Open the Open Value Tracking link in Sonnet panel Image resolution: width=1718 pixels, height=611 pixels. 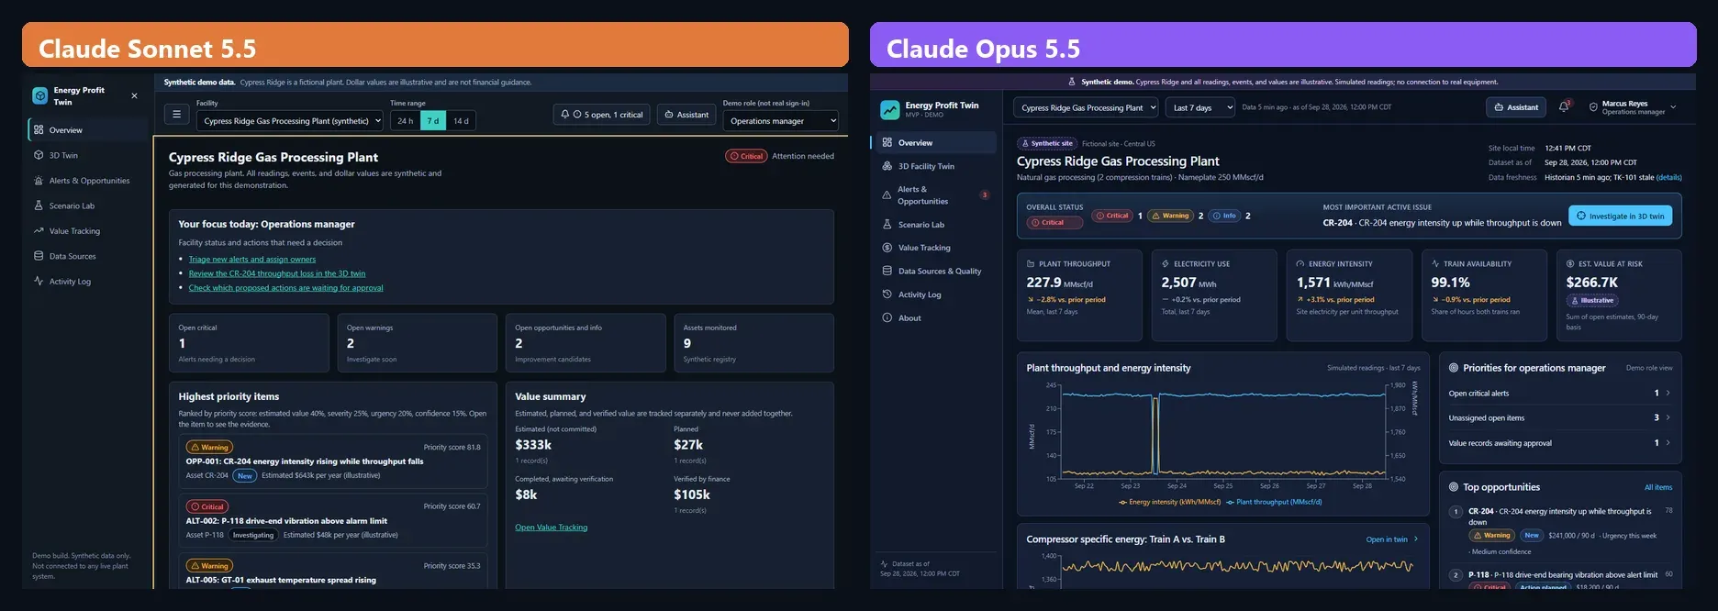pyautogui.click(x=552, y=528)
